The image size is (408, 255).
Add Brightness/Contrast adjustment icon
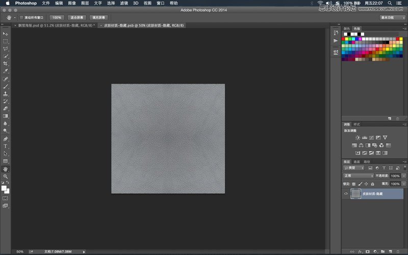(x=358, y=138)
